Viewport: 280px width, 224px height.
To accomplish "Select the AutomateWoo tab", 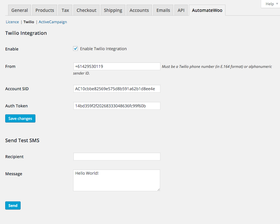I will coord(207,10).
